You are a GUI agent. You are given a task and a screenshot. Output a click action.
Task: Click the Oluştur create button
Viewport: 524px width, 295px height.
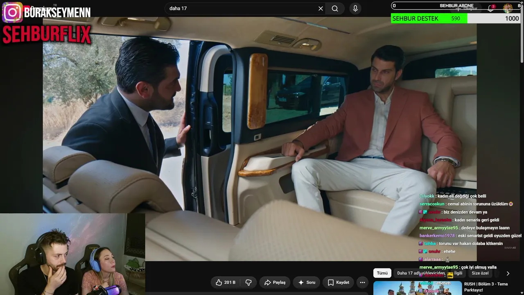click(467, 8)
